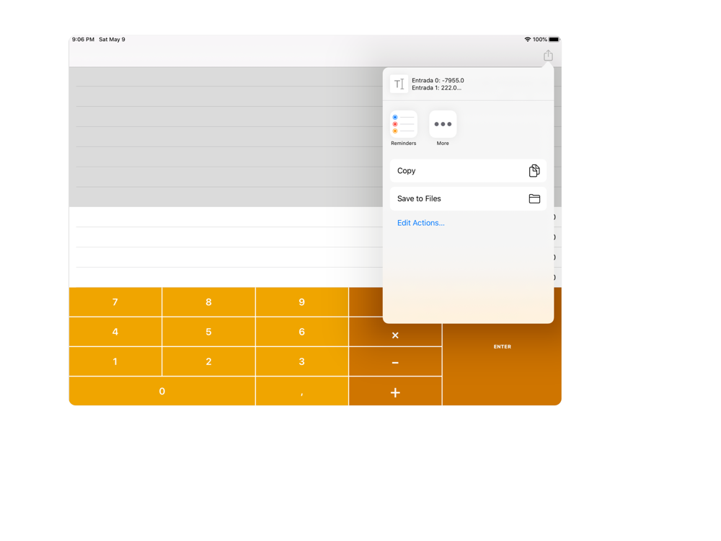Tap the plus operator key
Screen dimensions: 721x541
click(x=395, y=391)
